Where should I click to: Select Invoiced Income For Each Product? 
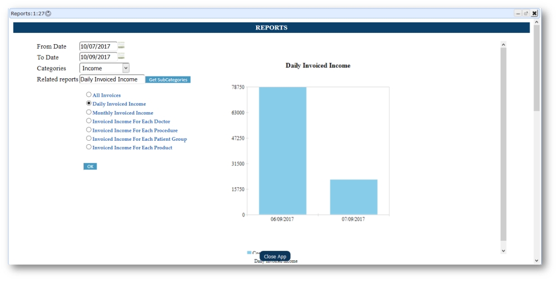89,147
